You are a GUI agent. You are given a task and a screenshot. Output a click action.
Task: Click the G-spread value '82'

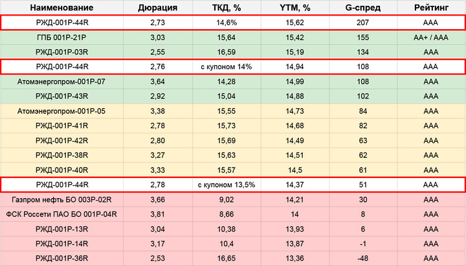click(x=363, y=126)
